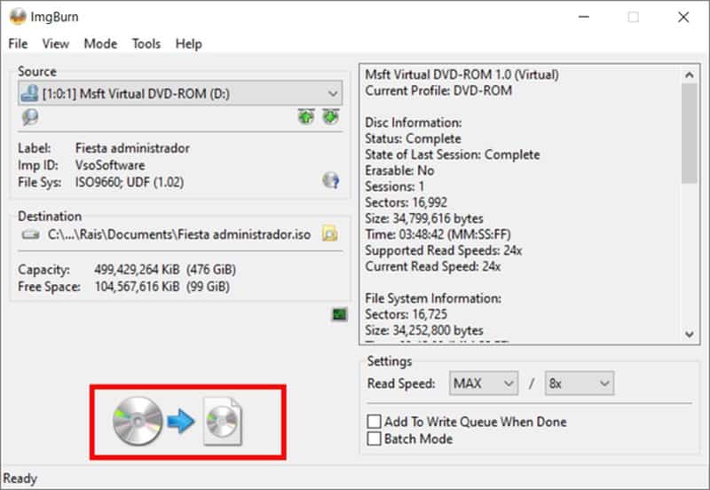The width and height of the screenshot is (710, 490).
Task: Click the ImgBurn logo in title bar
Action: click(17, 17)
